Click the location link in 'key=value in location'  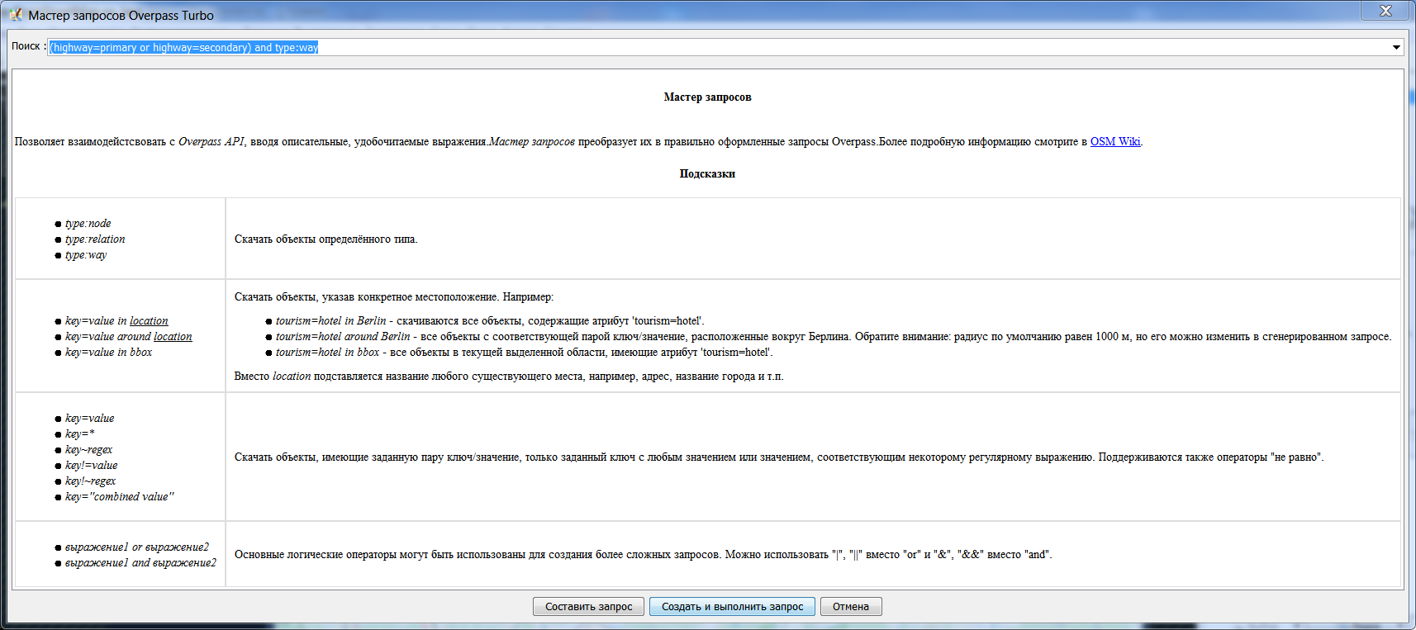(149, 321)
